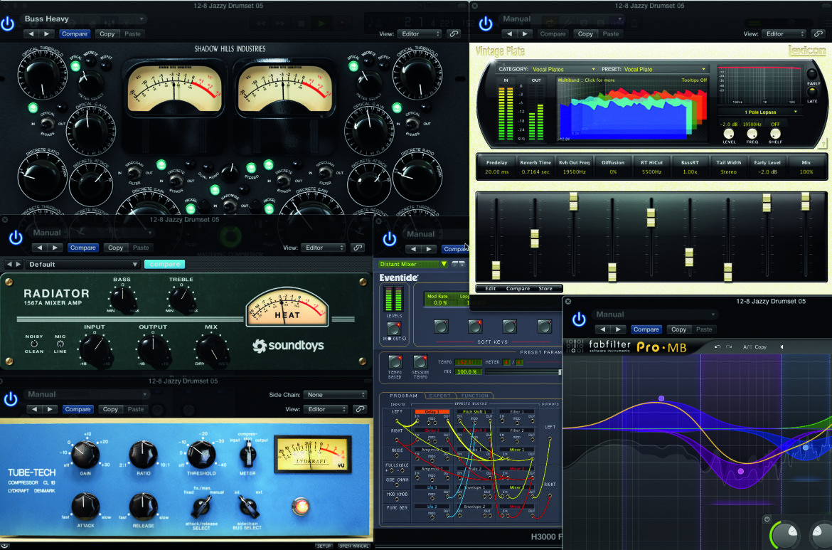Flip the Tube-Tech meter selector switch
The height and width of the screenshot is (550, 832).
point(247,455)
